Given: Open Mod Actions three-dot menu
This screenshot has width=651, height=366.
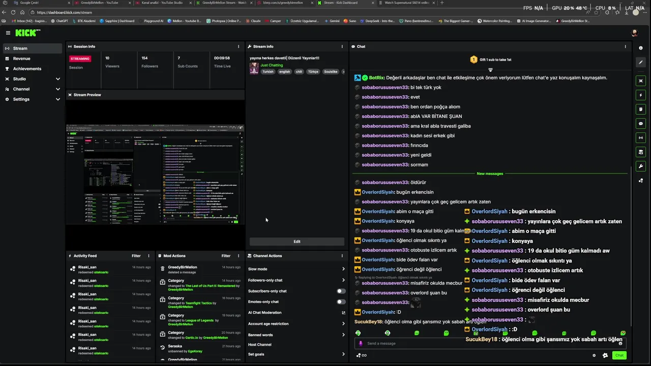Looking at the screenshot, I should [239, 256].
